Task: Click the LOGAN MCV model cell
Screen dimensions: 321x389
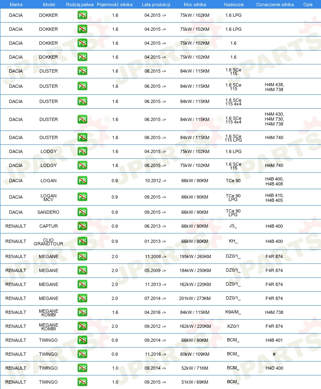Action: pyautogui.click(x=49, y=197)
